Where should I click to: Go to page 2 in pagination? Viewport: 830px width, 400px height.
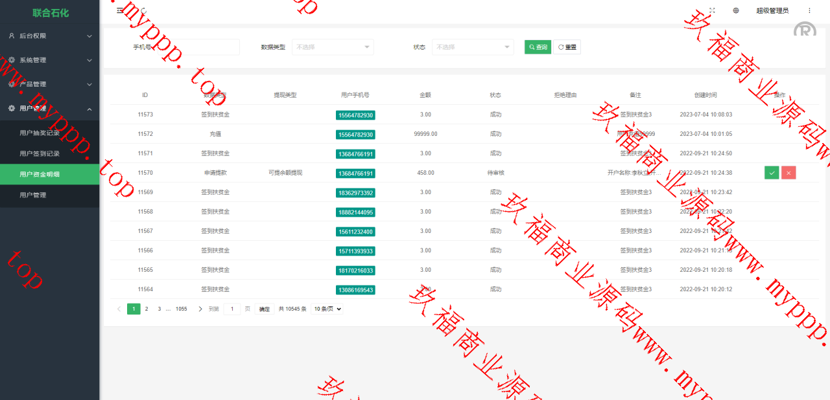tap(147, 309)
